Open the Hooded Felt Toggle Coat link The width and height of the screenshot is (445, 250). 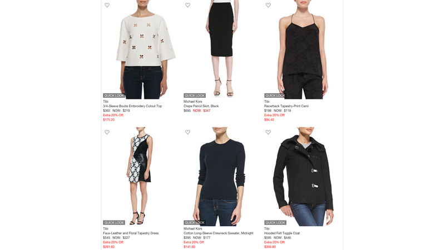(x=282, y=233)
